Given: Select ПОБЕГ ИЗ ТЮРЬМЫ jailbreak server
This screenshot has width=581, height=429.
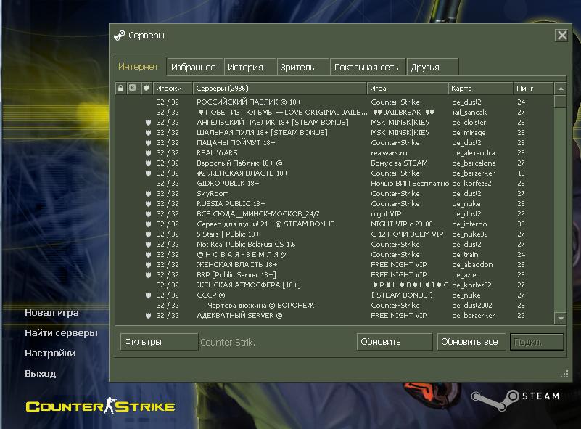Looking at the screenshot, I should coord(335,112).
